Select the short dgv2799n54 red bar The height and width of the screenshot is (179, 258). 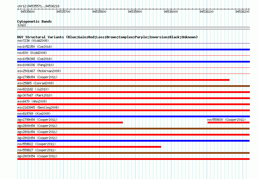coord(70,123)
